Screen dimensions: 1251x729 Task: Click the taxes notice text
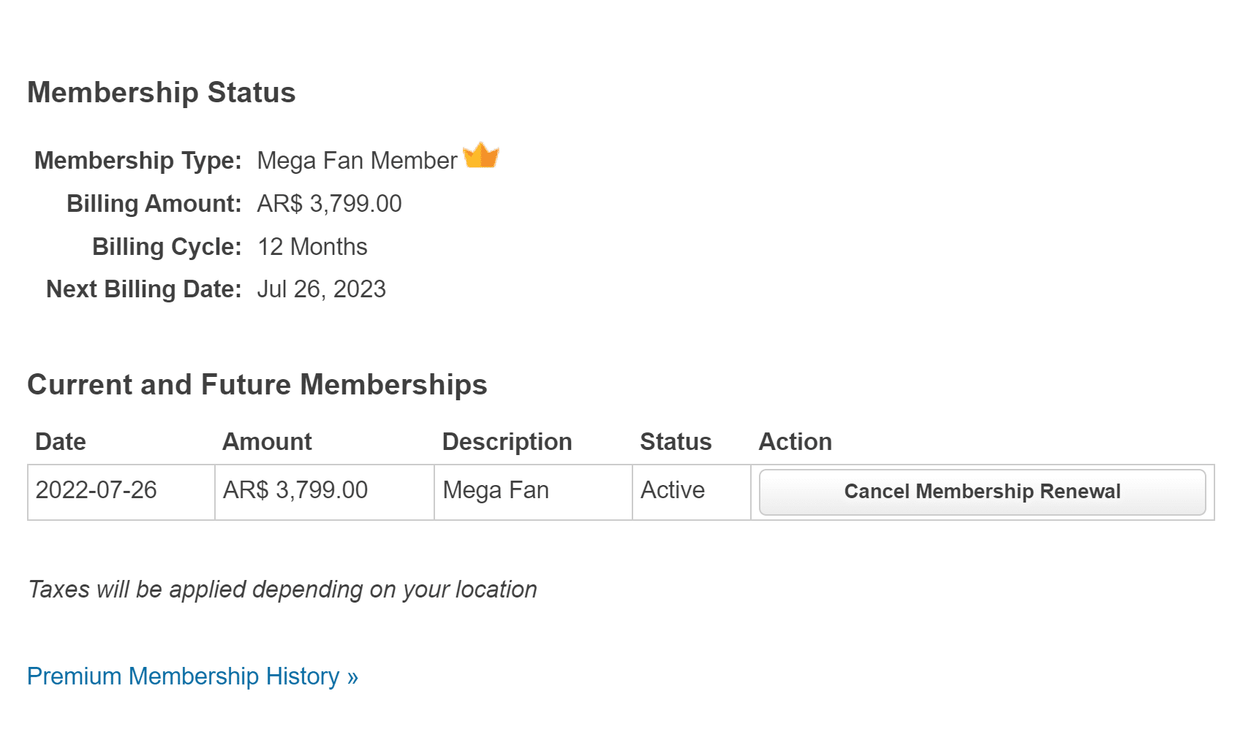point(282,589)
